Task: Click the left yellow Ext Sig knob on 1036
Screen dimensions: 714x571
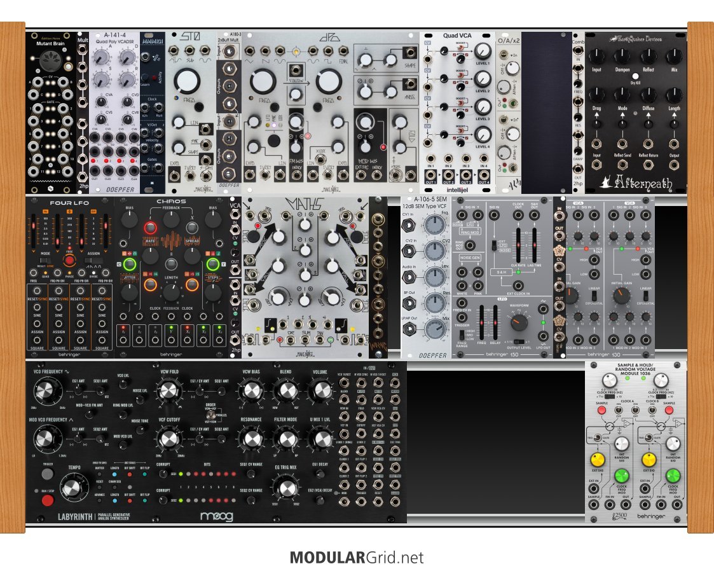Action: (x=598, y=460)
